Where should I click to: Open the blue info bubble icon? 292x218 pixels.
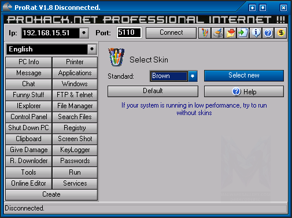click(256, 33)
